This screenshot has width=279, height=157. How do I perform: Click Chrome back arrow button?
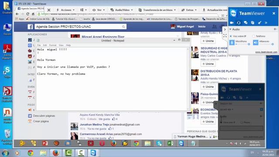(x=17, y=14)
